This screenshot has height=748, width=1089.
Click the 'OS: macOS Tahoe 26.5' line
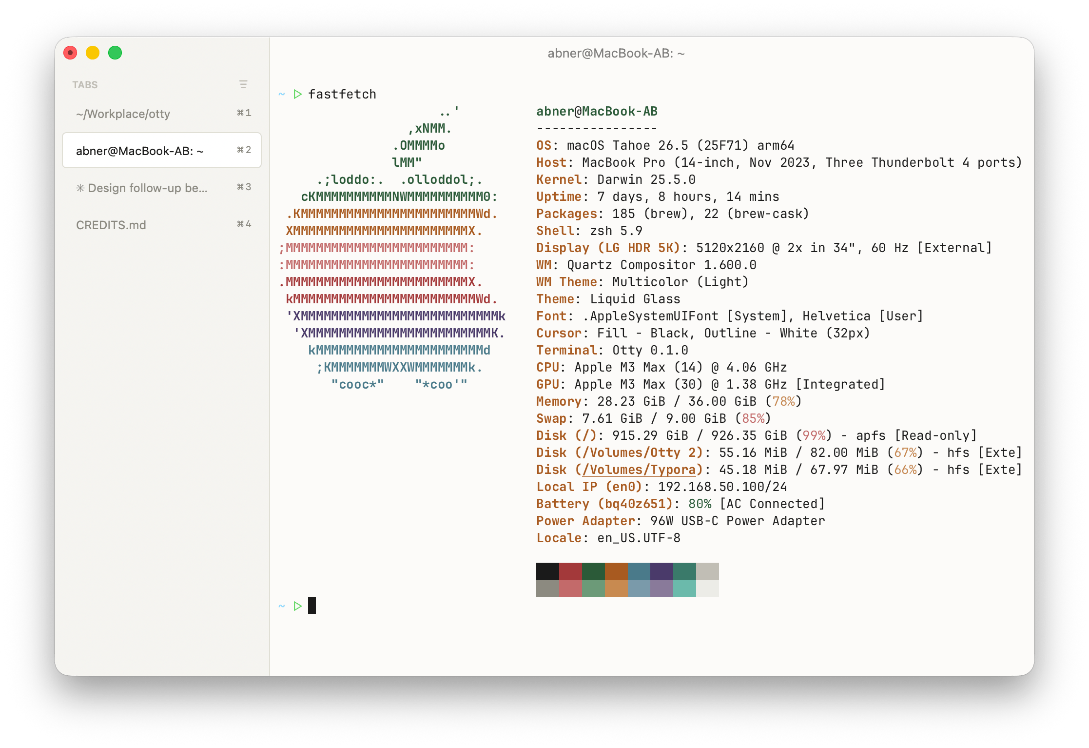665,145
